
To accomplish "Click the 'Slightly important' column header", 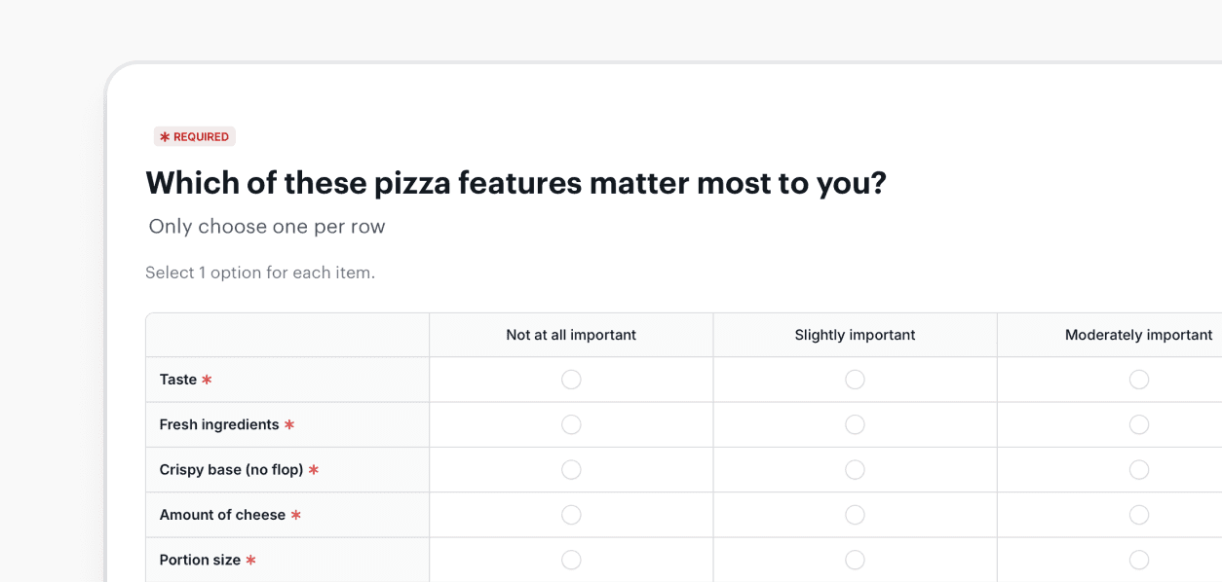I will (855, 335).
